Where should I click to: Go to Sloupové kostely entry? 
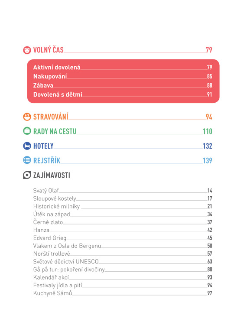click(55, 198)
